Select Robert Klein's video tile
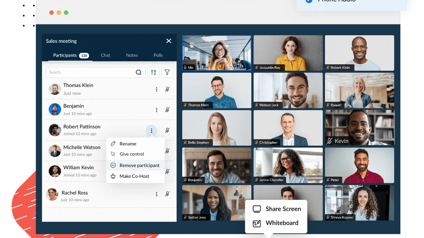 (359, 53)
